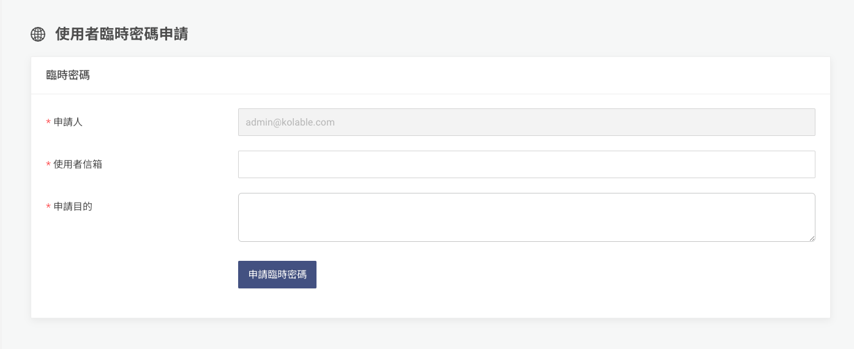Viewport: 854px width, 349px height.
Task: Click the red asterisk before 申請目的
Action: coord(48,207)
